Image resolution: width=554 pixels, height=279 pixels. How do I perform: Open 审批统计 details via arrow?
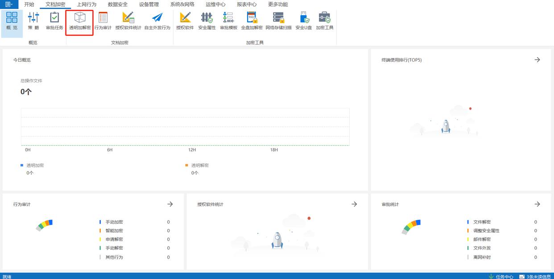click(537, 204)
